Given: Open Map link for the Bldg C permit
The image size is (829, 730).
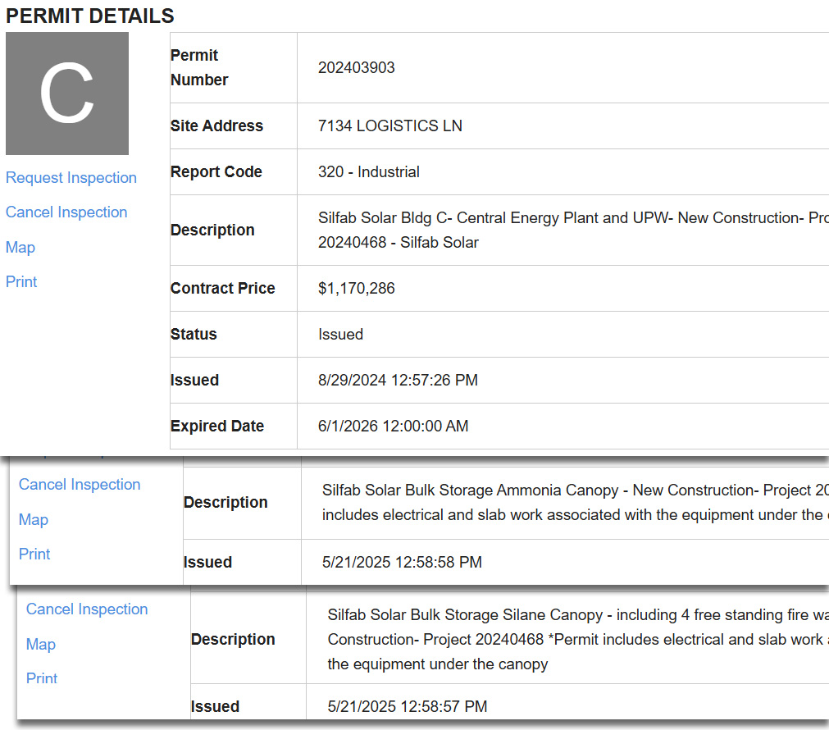Looking at the screenshot, I should coord(20,248).
